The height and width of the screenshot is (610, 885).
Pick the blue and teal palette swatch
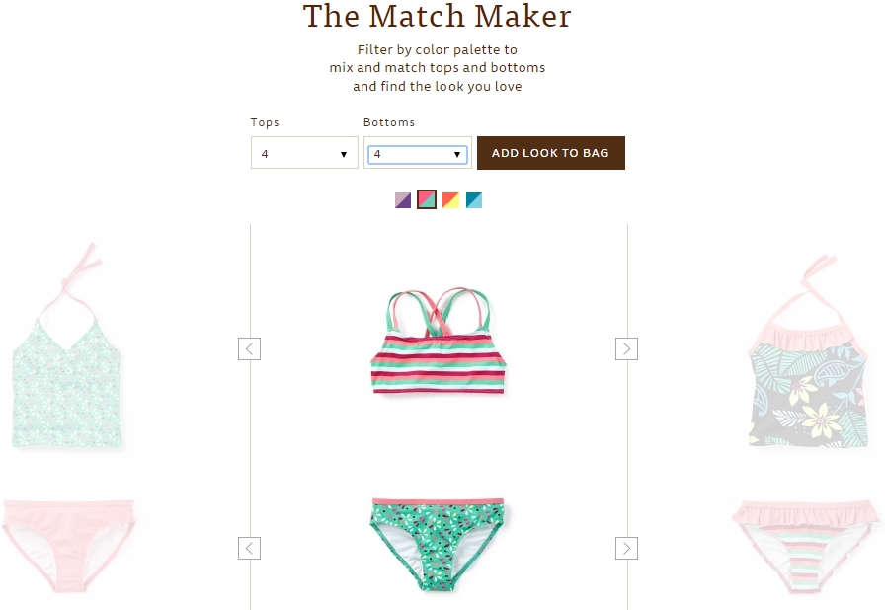coord(474,200)
